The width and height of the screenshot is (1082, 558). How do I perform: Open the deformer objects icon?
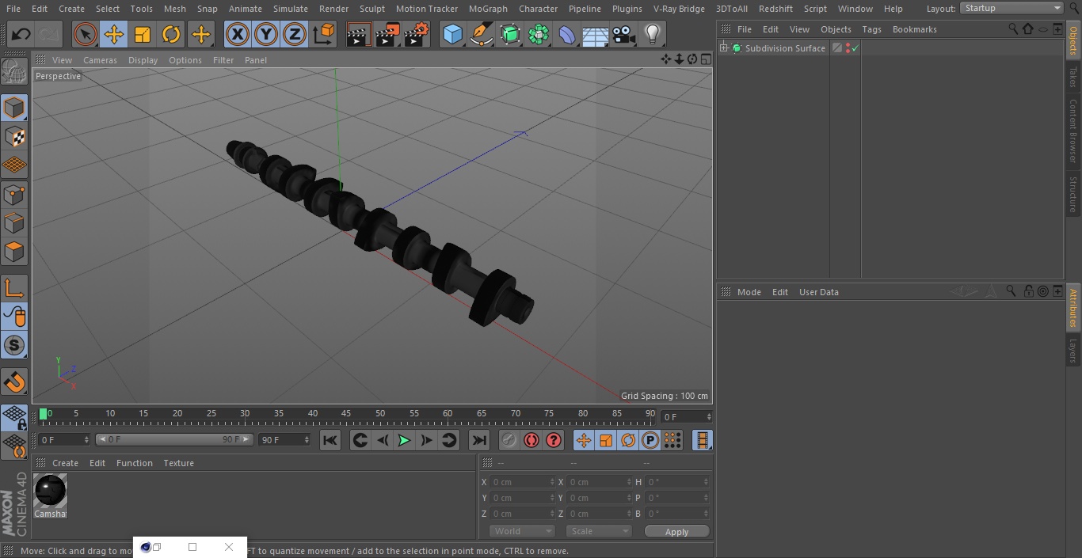pyautogui.click(x=567, y=35)
